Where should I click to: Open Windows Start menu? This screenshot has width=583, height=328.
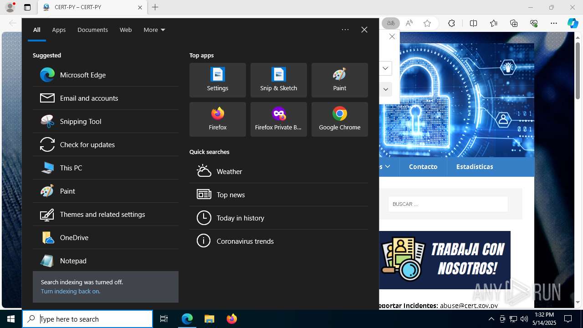pos(11,319)
